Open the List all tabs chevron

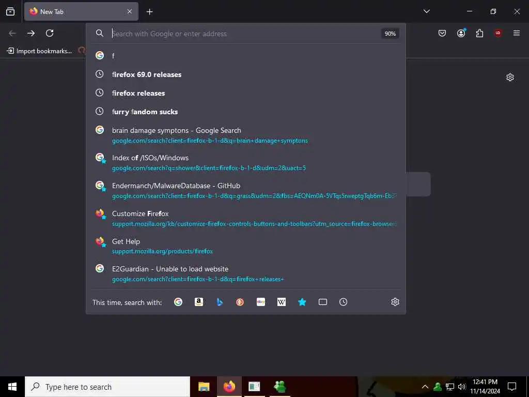click(x=426, y=11)
